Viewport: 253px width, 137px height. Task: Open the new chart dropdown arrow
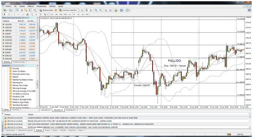pos(7,10)
